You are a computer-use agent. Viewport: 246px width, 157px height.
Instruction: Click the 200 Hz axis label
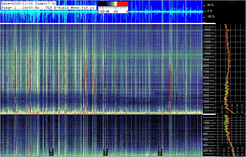click(207, 150)
